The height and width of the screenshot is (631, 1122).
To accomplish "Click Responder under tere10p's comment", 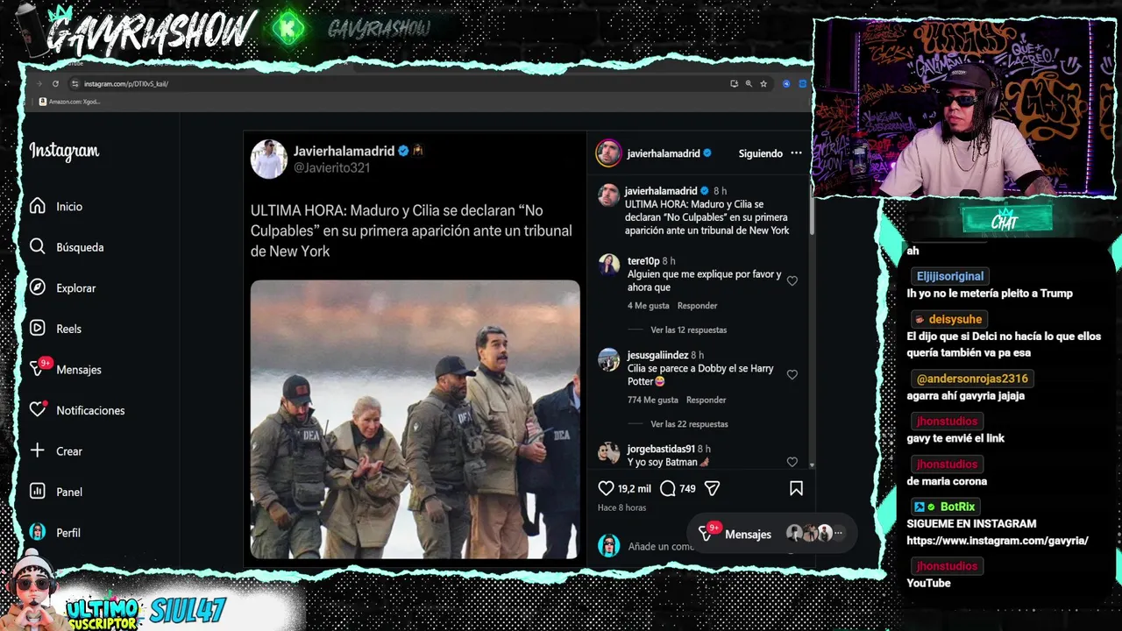I will pos(697,306).
